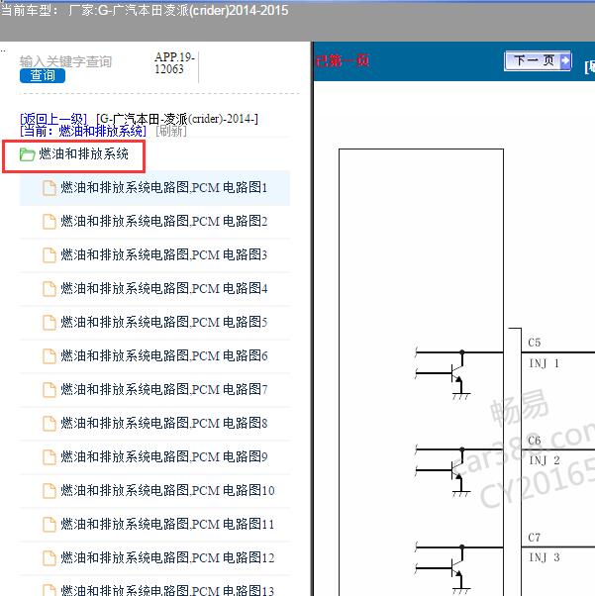Click file icon beside 电路图2
This screenshot has width=595, height=596.
(50, 222)
